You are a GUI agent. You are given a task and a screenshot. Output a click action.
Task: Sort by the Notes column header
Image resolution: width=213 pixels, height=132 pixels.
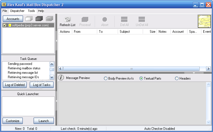[164, 32]
